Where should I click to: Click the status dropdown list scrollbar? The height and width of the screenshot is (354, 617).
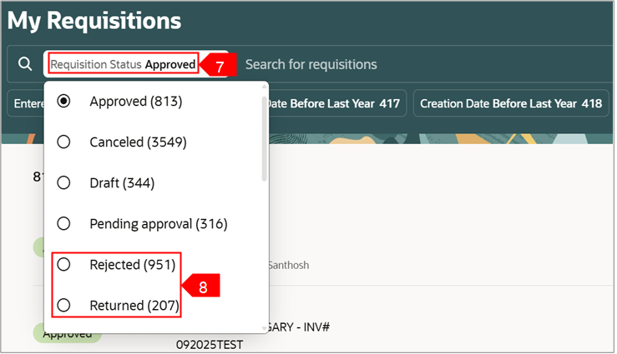[265, 137]
